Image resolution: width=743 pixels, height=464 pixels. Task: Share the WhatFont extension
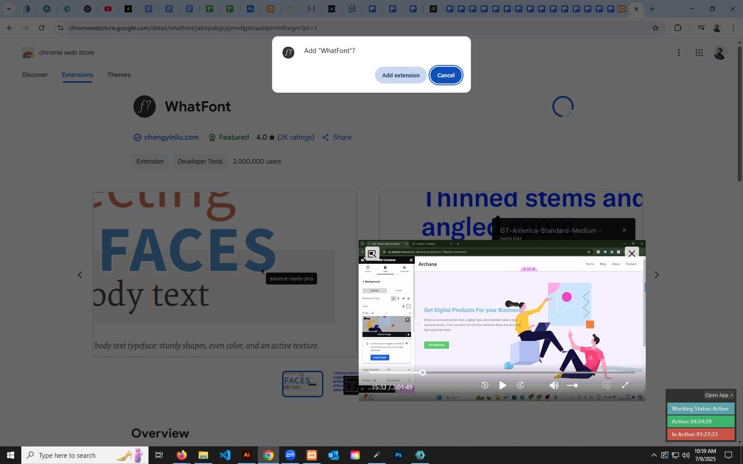point(337,137)
